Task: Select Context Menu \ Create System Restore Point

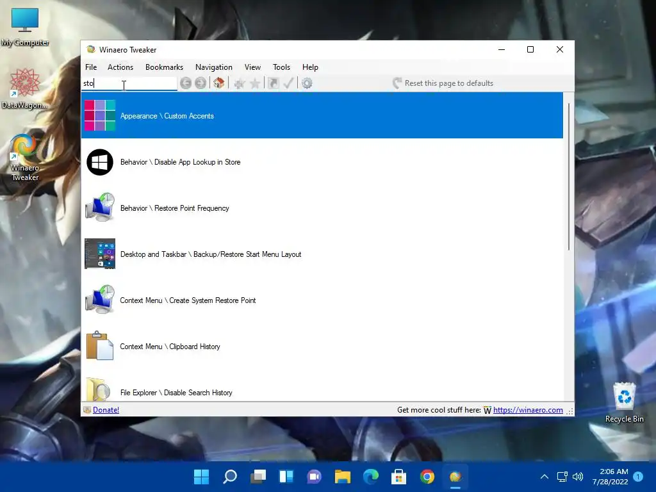Action: point(322,300)
